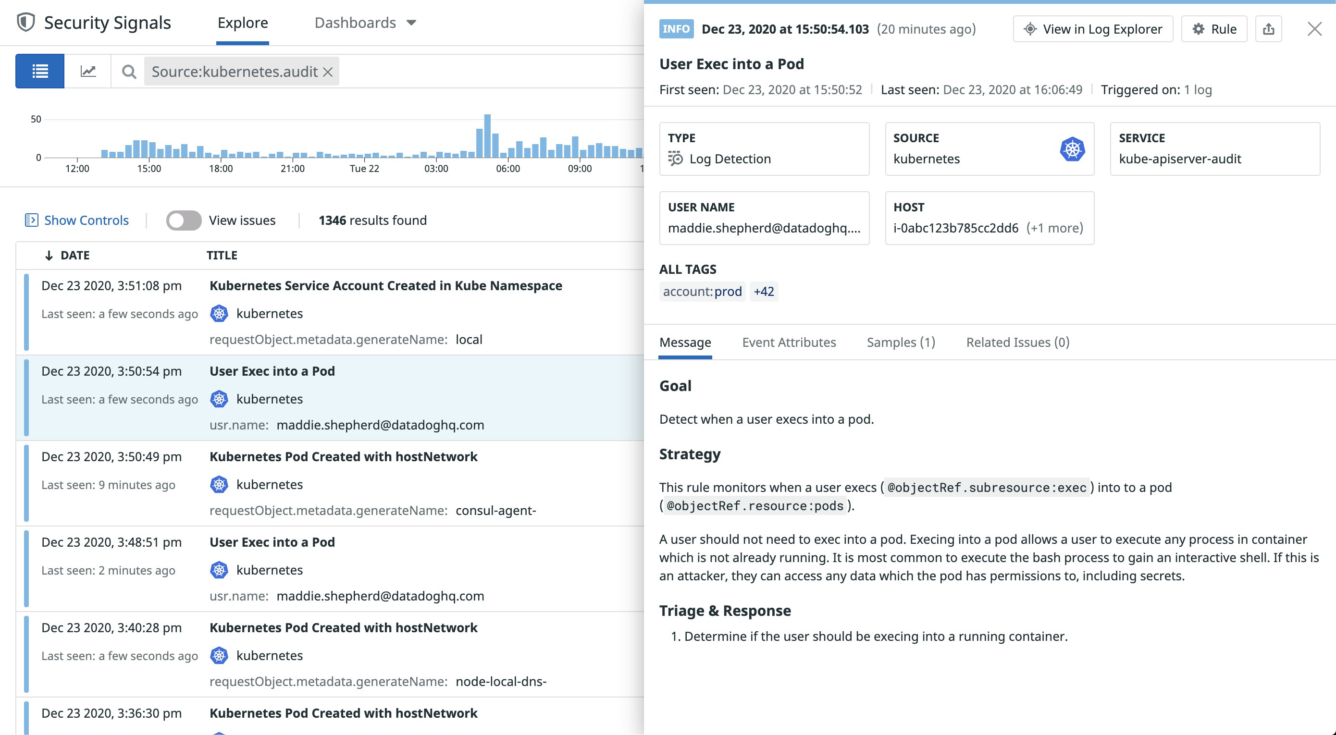Screen dimensions: 1336x735
Task: Click Security Signals shield icon
Action: click(26, 22)
